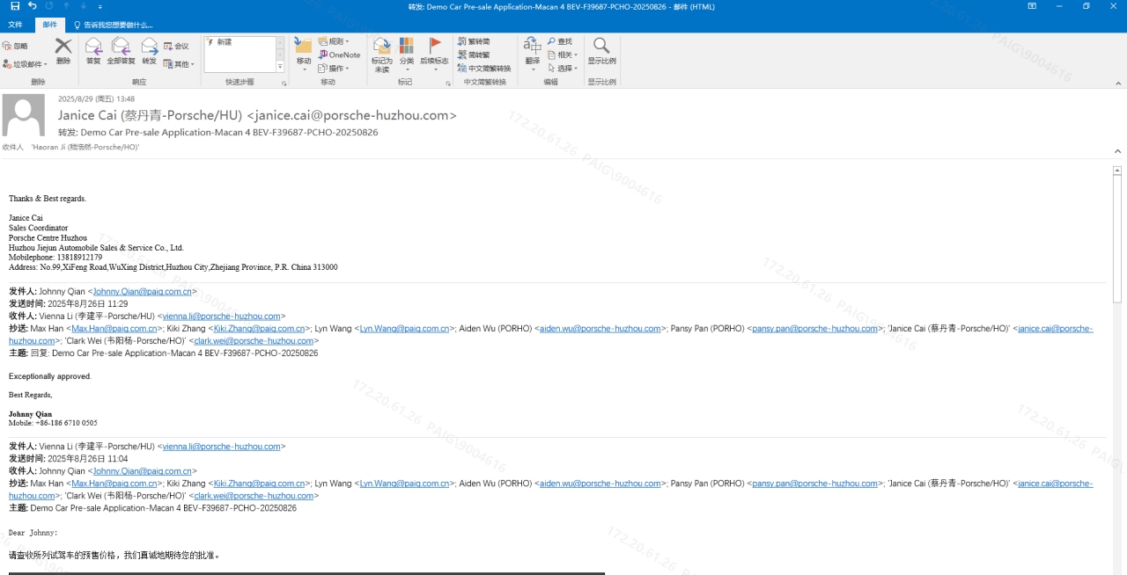Mark the email as unread (标记为未读)
This screenshot has height=575, width=1127.
381,53
